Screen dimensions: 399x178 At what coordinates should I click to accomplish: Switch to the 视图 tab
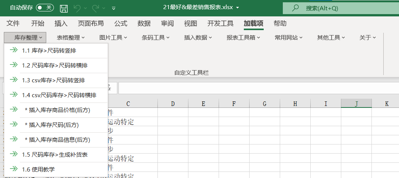tap(191, 24)
